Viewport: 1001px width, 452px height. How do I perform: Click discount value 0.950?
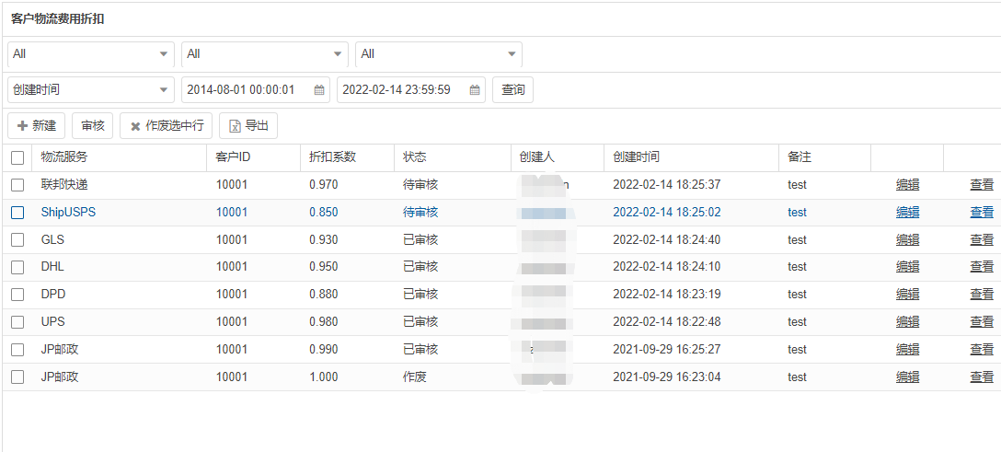324,267
